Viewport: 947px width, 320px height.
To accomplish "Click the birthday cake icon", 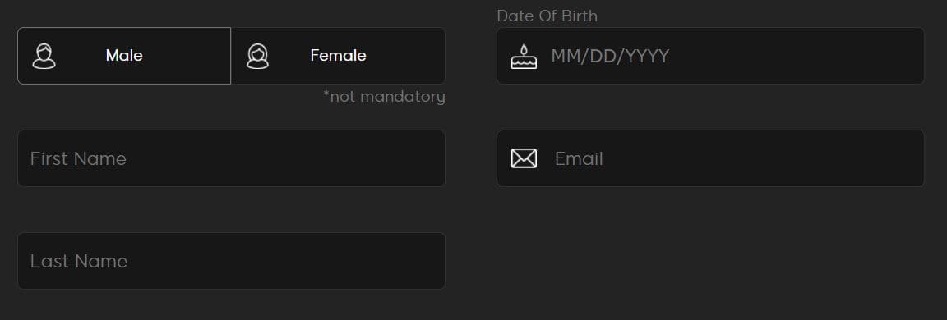I will 524,56.
